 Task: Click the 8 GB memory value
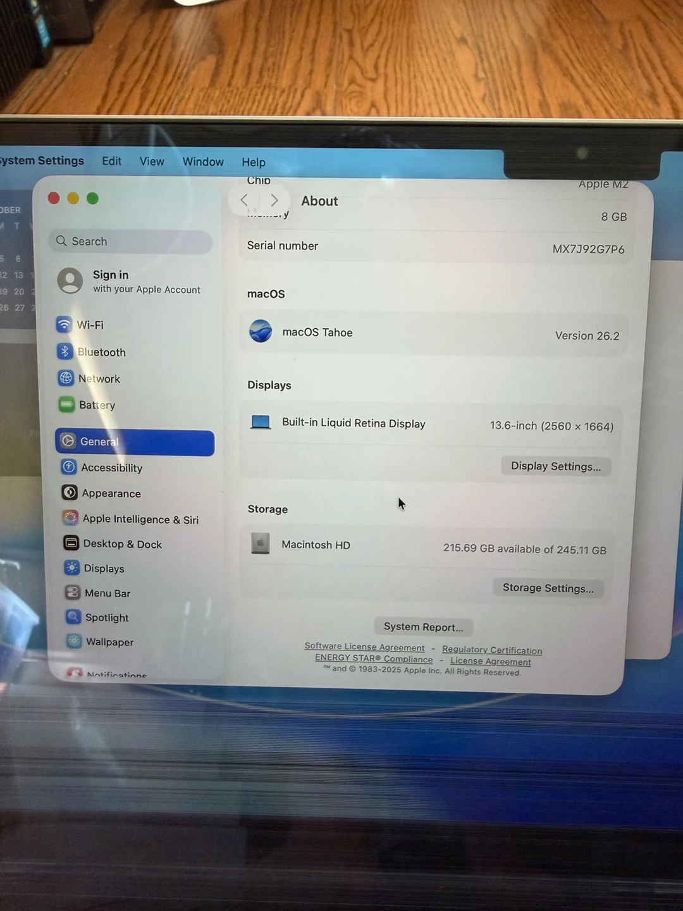pos(613,217)
